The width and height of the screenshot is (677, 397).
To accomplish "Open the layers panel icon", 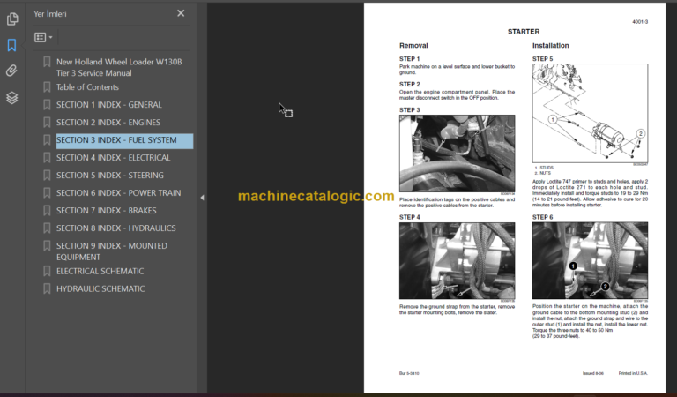I will pos(11,98).
